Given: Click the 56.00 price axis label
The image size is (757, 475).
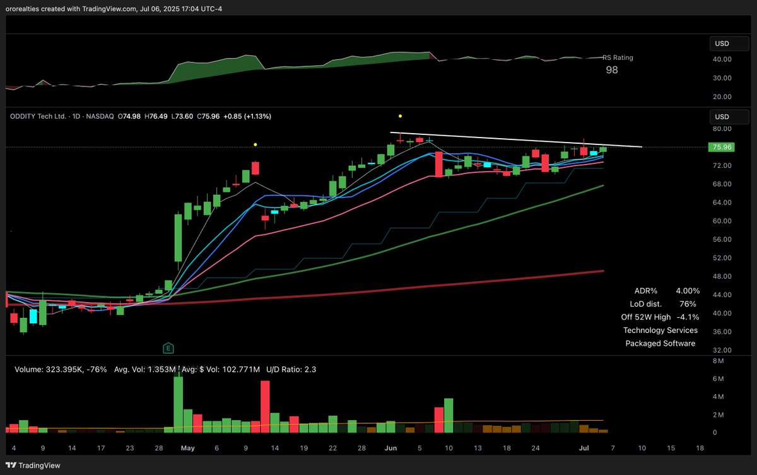Looking at the screenshot, I should pos(721,240).
